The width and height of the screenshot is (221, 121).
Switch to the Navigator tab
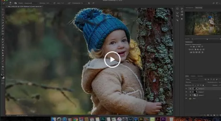[x=199, y=8]
